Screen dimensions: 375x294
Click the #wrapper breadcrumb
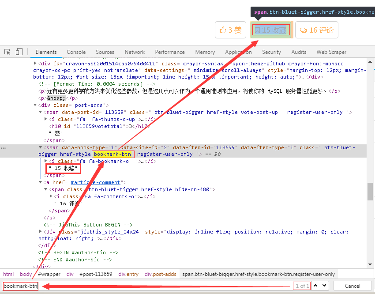(x=49, y=274)
